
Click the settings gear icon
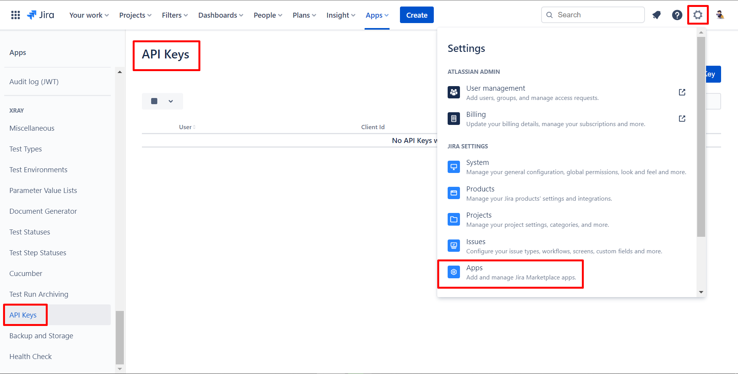pyautogui.click(x=698, y=15)
